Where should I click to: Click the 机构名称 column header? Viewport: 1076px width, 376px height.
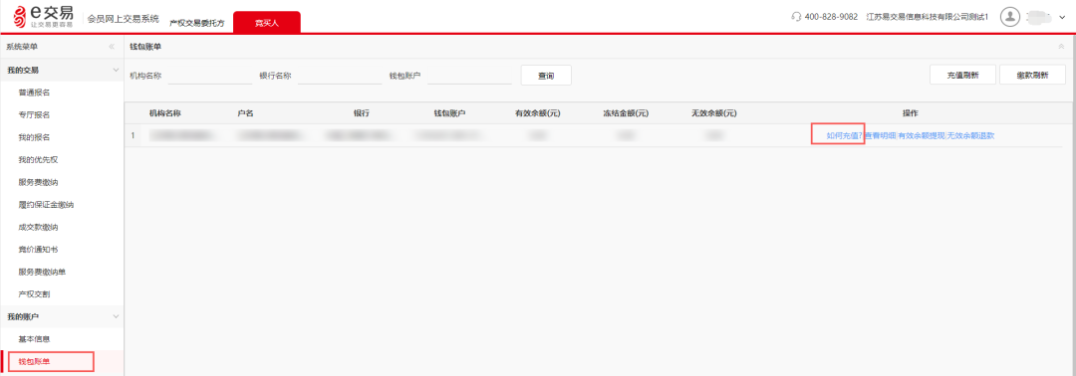tap(164, 113)
